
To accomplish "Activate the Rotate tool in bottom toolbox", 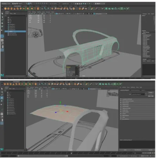I will point(2,101).
